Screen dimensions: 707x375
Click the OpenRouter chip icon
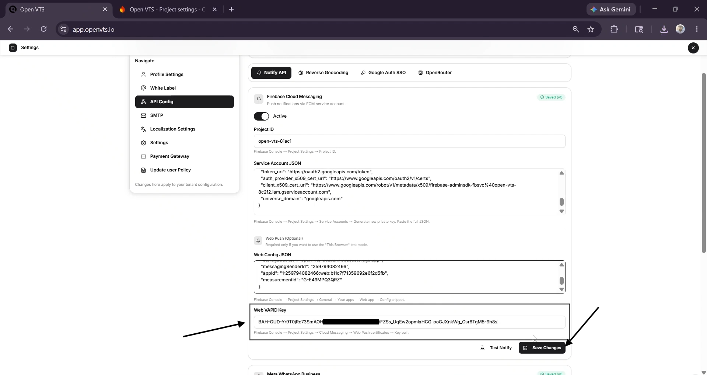point(420,73)
